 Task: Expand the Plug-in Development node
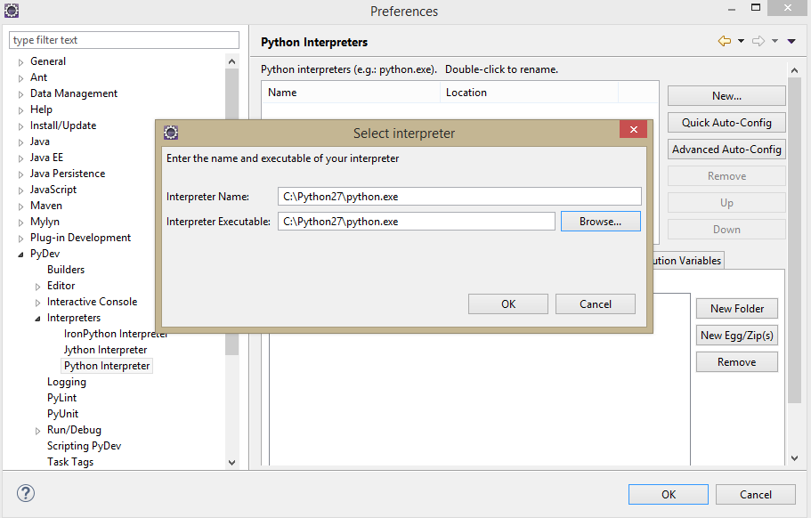click(20, 239)
